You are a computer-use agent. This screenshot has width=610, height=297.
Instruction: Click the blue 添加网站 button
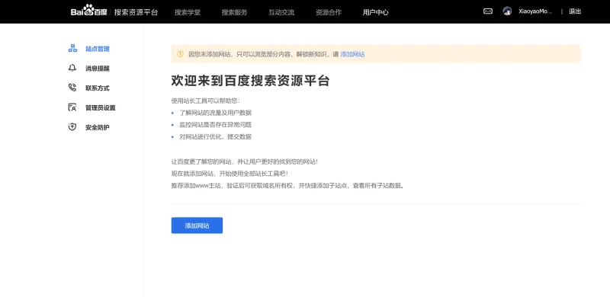pos(197,225)
